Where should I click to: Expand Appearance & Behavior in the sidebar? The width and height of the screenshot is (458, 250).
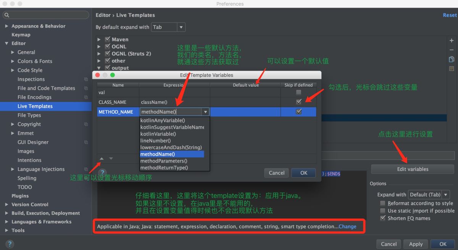[x=6, y=26]
